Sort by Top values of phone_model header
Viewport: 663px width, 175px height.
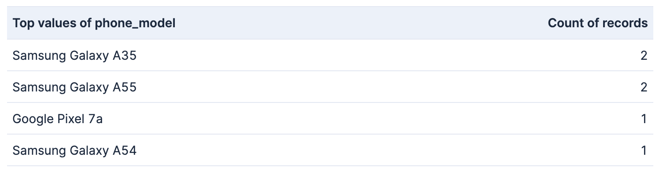pyautogui.click(x=94, y=23)
